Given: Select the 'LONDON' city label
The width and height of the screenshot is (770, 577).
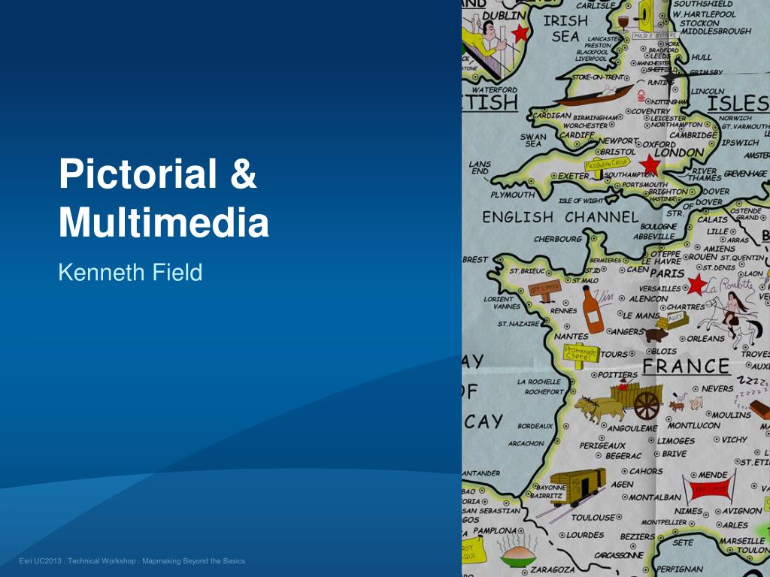Looking at the screenshot, I should (679, 153).
